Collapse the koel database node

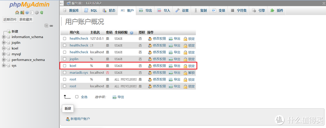point(4,48)
